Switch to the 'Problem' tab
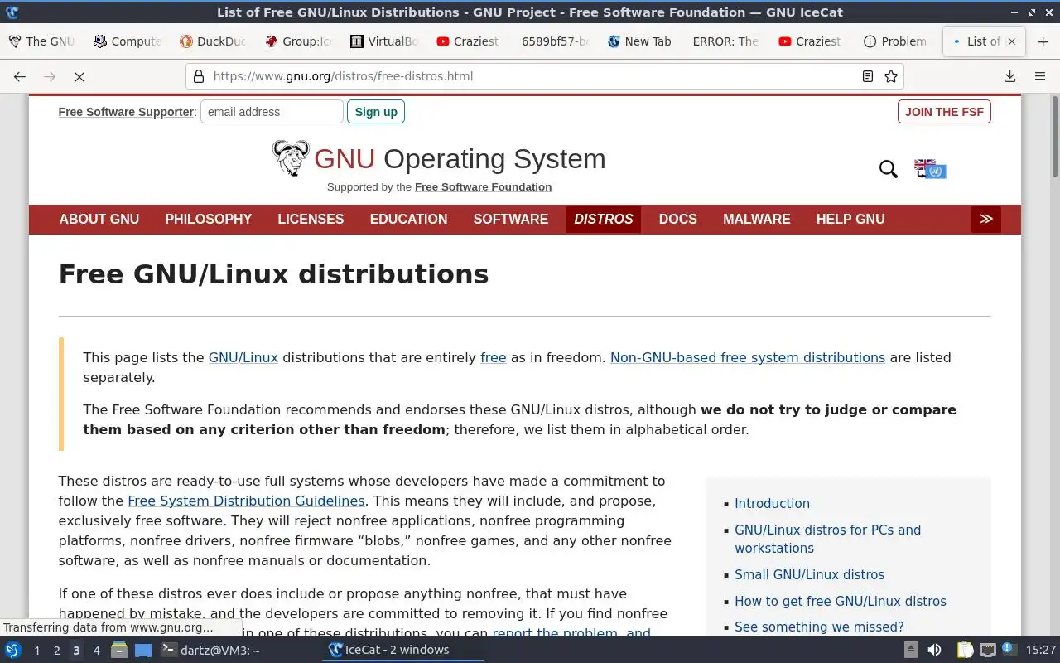The width and height of the screenshot is (1060, 663). 895,41
